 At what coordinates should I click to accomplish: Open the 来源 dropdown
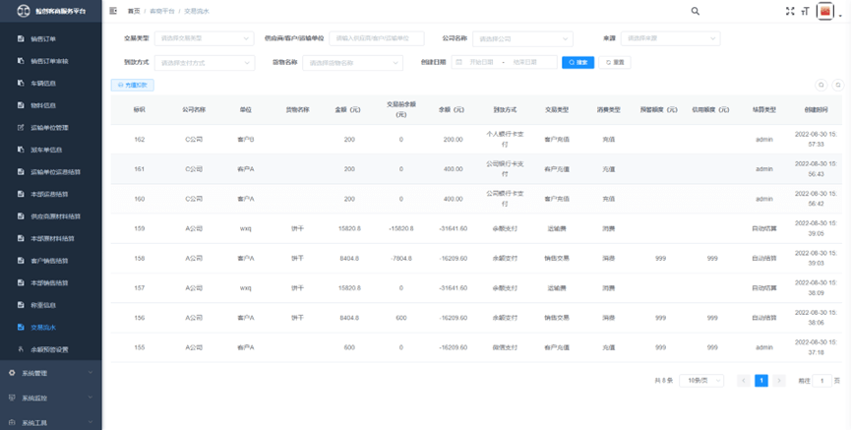[x=671, y=38]
